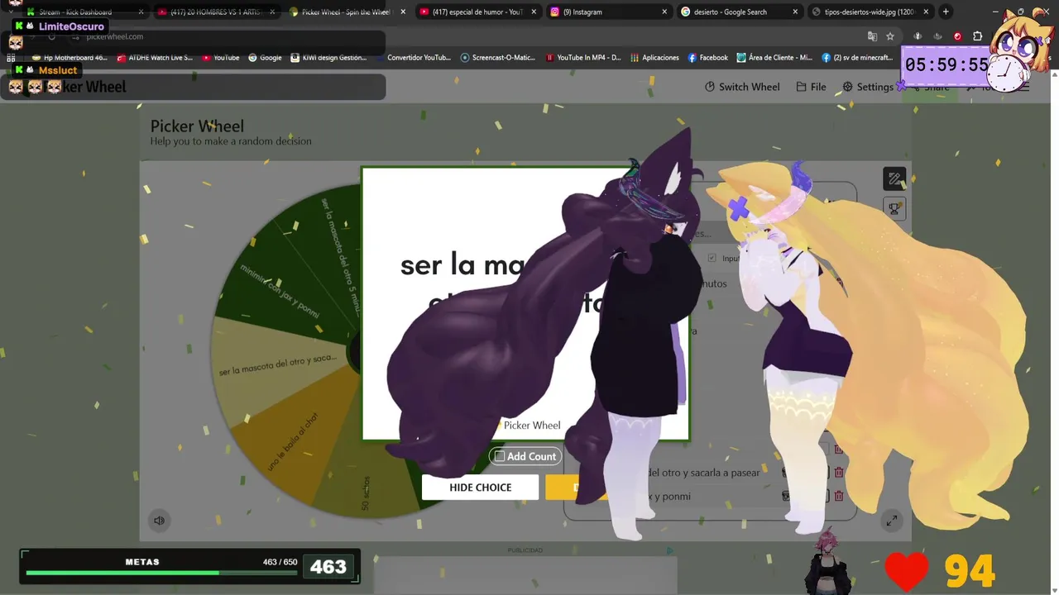
Task: Add image to 'sacarla a pasear' entry
Action: [x=786, y=473]
